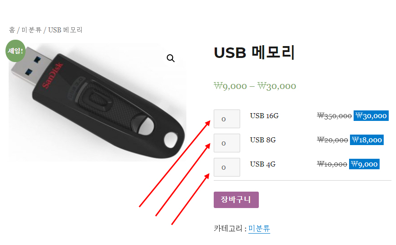
Task: Click the ₩30,000 sale price
Action: coord(371,116)
